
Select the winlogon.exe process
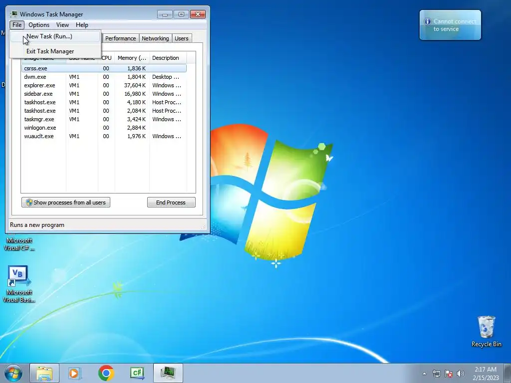(x=104, y=128)
